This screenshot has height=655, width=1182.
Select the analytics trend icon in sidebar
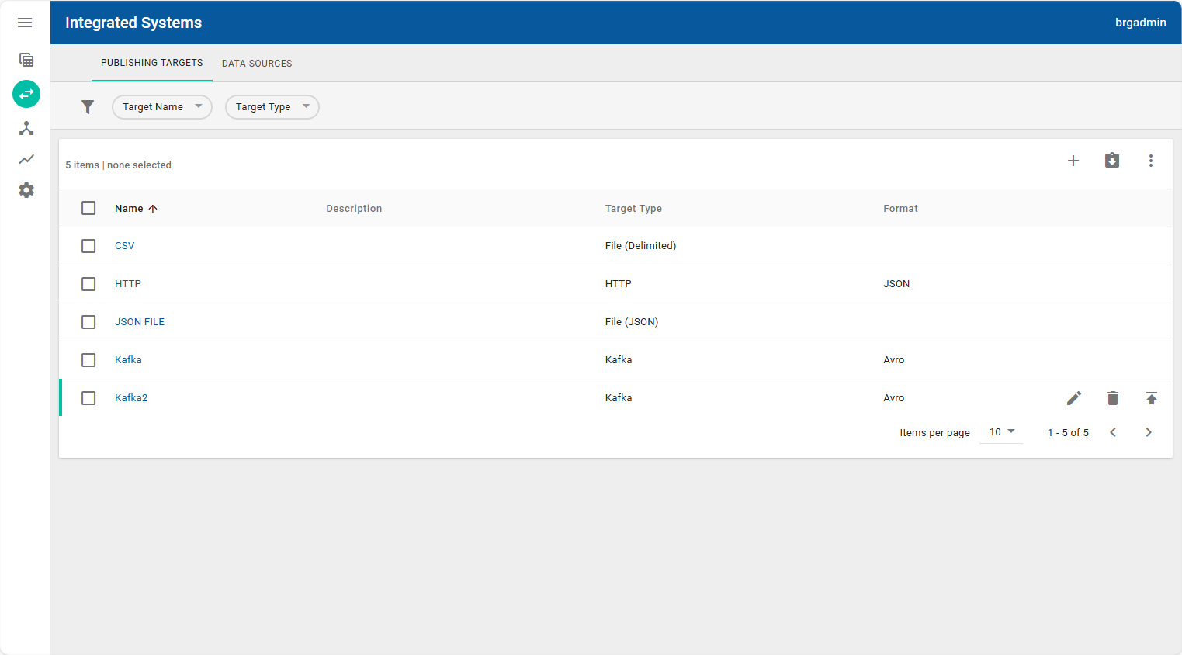pyautogui.click(x=26, y=159)
